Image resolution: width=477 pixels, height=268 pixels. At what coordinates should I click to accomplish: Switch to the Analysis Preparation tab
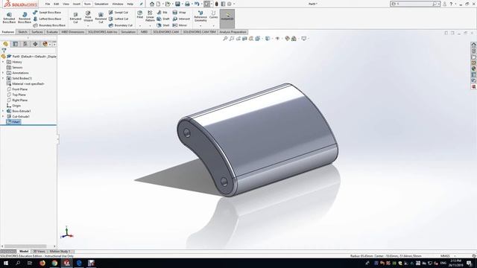233,32
